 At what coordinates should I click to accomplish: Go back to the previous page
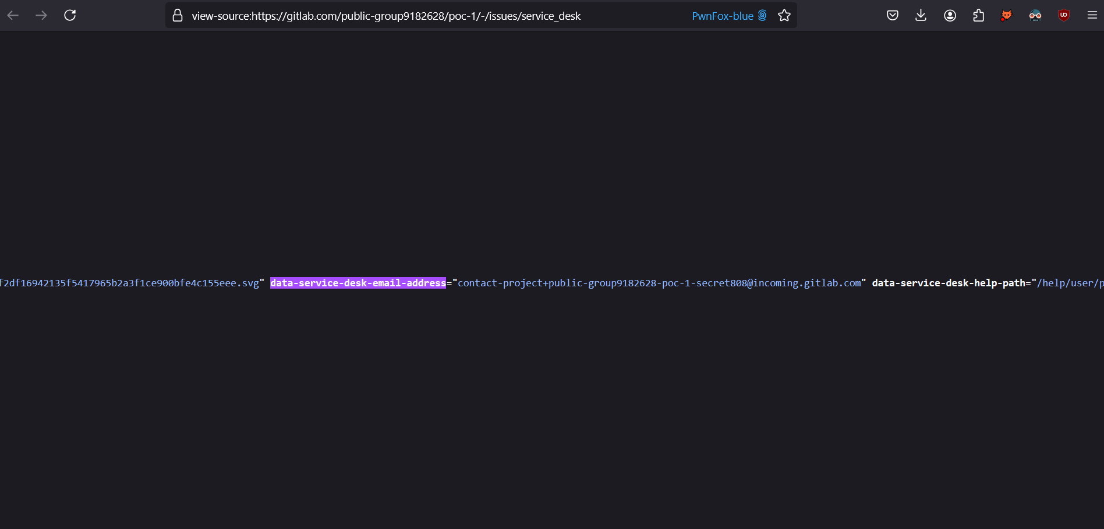[x=13, y=16]
